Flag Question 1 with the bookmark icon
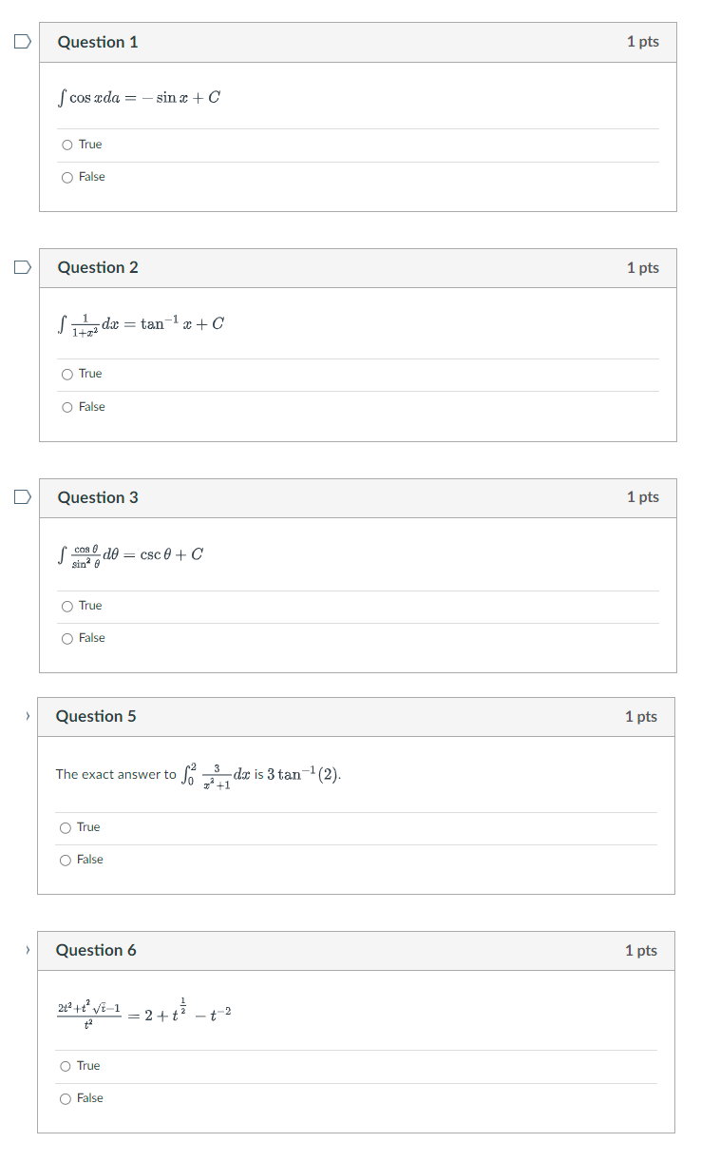The image size is (701, 1162). pyautogui.click(x=21, y=40)
